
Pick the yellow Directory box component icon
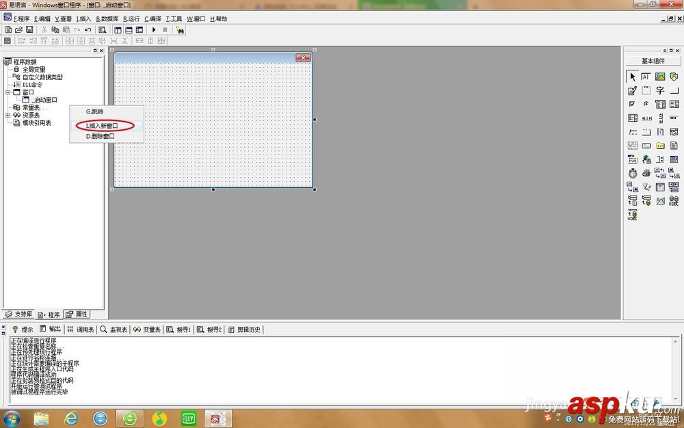coord(660,145)
